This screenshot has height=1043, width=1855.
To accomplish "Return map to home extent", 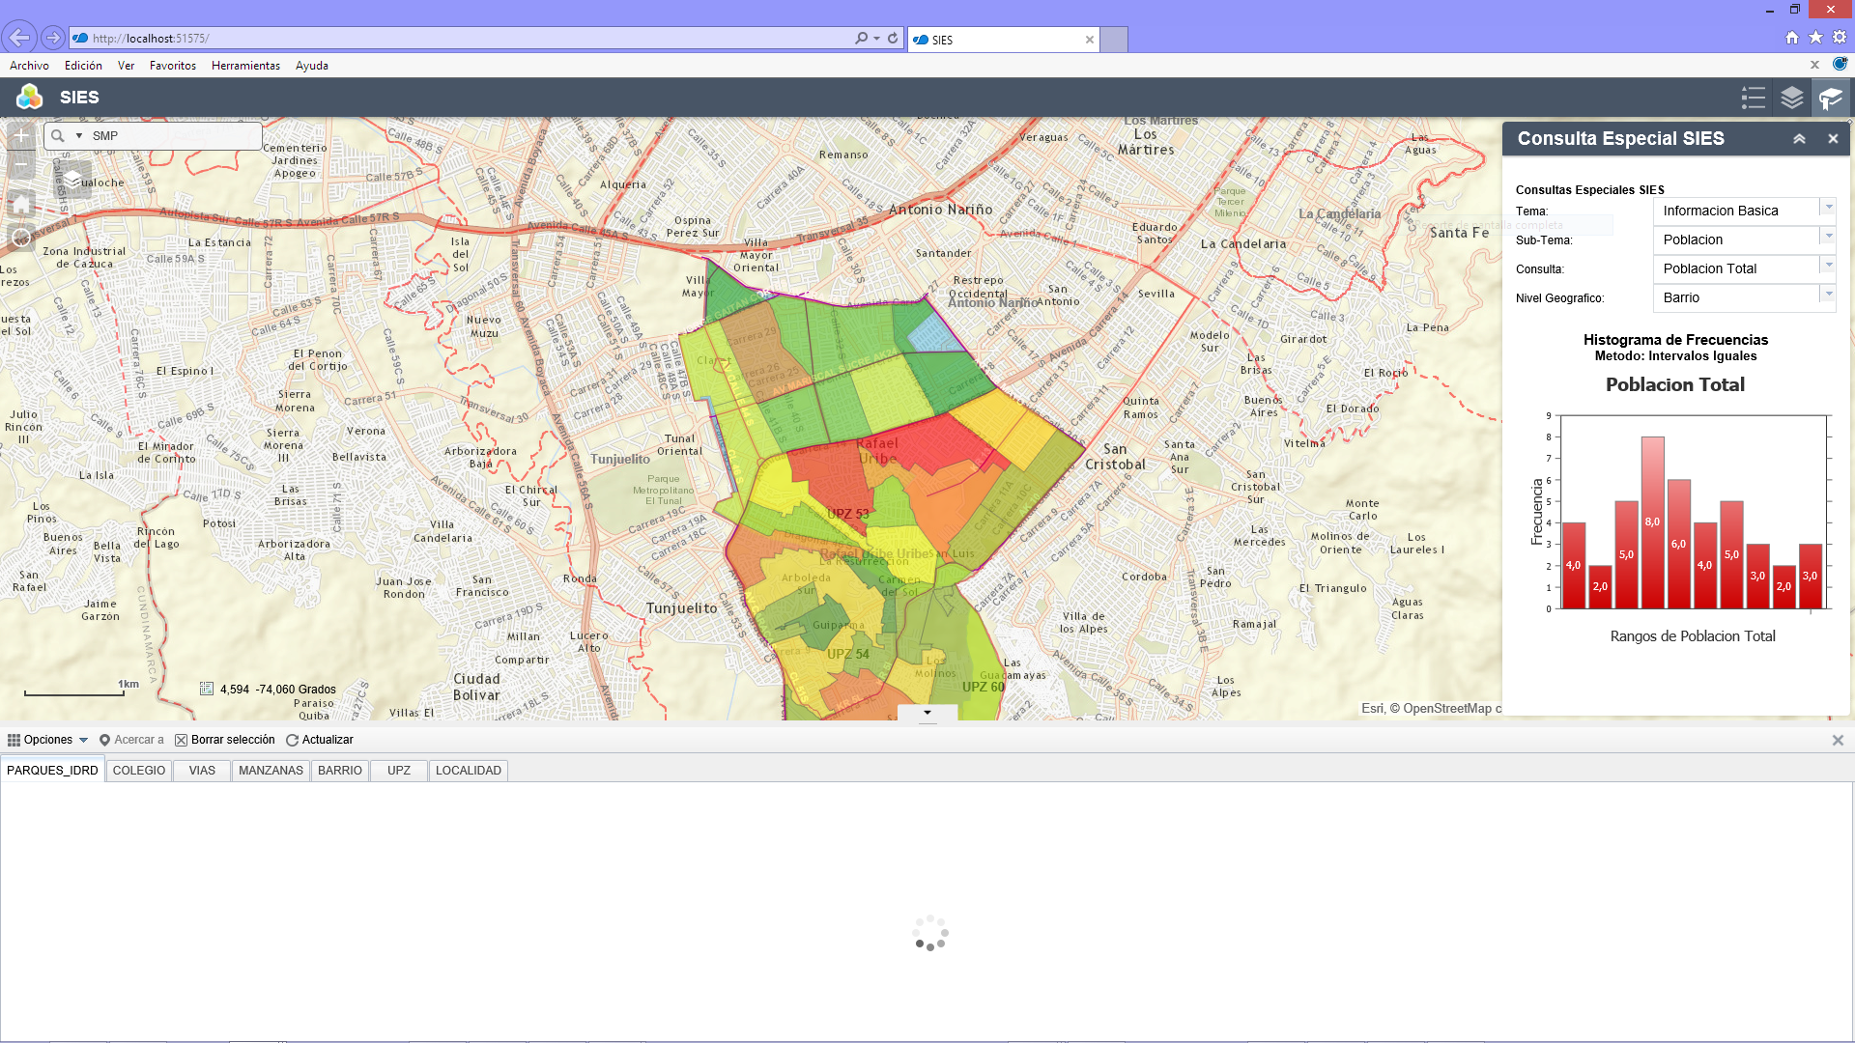I will (21, 204).
